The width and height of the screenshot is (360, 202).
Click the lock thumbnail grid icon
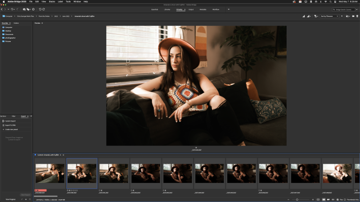click(x=318, y=200)
